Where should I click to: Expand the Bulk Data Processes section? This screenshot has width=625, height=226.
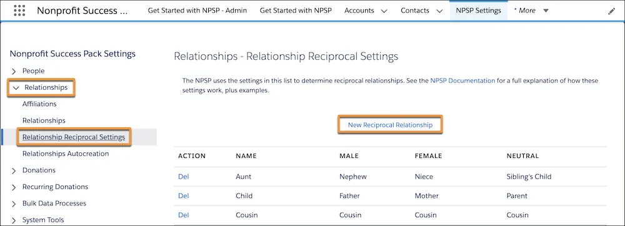(x=14, y=204)
